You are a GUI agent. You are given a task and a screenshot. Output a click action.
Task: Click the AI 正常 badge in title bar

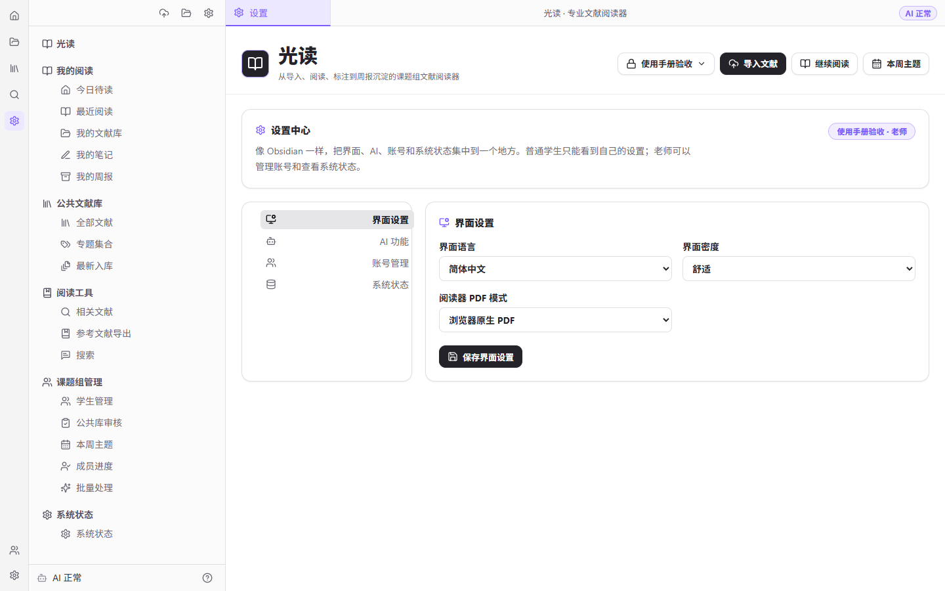coord(917,13)
